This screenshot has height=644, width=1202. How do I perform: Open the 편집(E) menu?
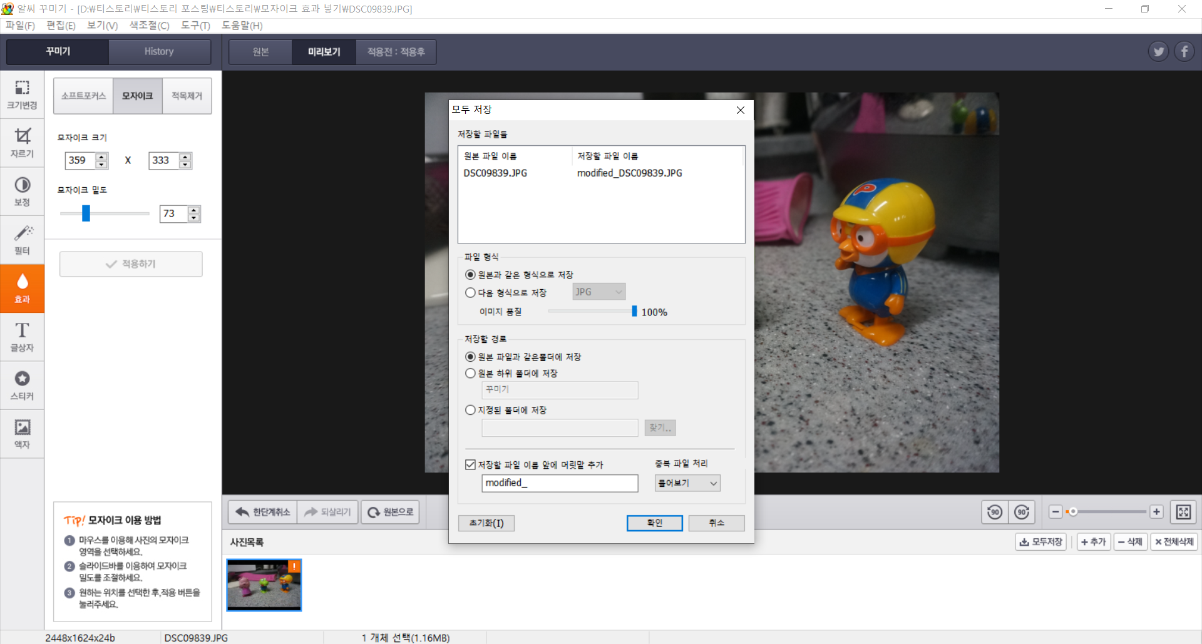tap(61, 26)
